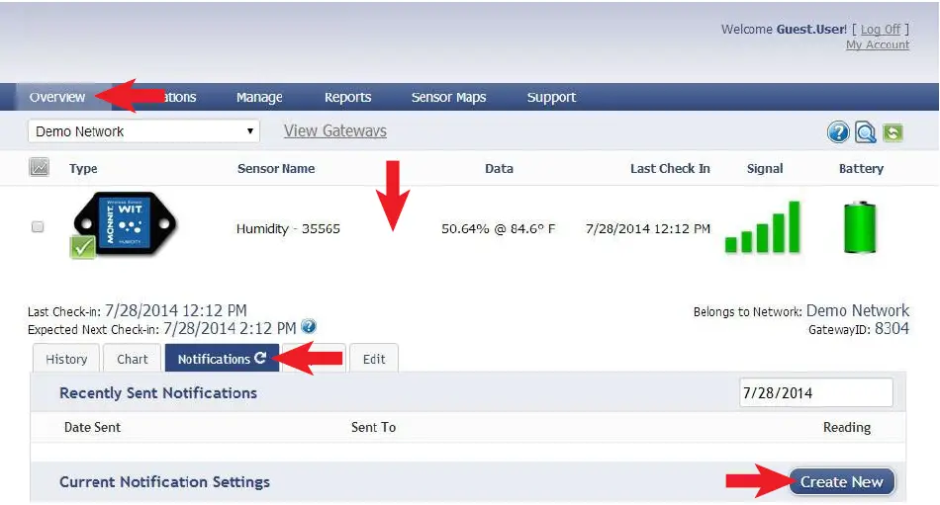
Task: Click the green signal strength bars
Action: (763, 227)
